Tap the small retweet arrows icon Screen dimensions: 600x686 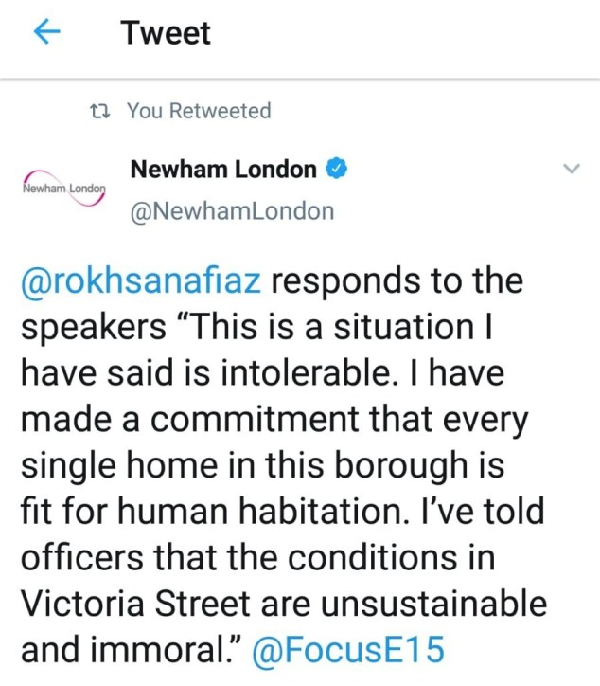coord(98,111)
